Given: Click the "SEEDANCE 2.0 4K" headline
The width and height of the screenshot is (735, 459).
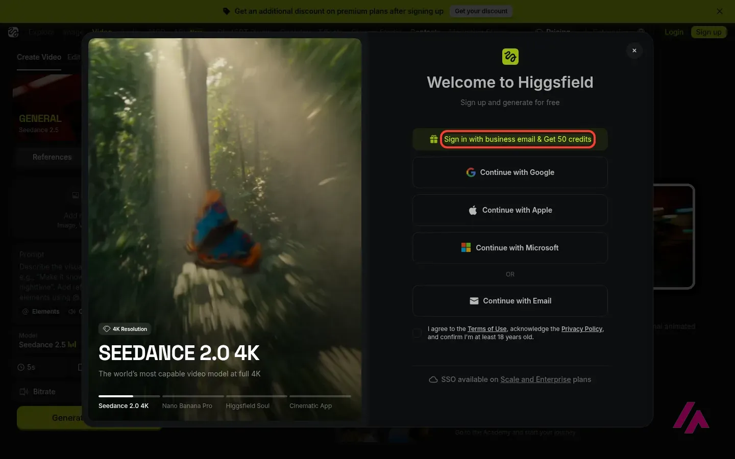Looking at the screenshot, I should (x=179, y=353).
